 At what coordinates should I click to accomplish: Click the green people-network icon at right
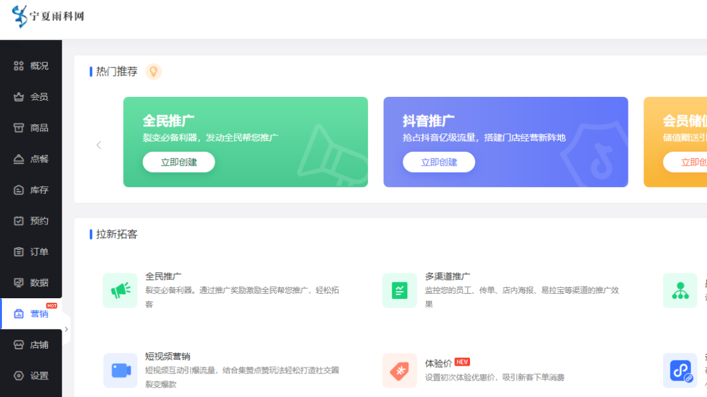pos(680,290)
